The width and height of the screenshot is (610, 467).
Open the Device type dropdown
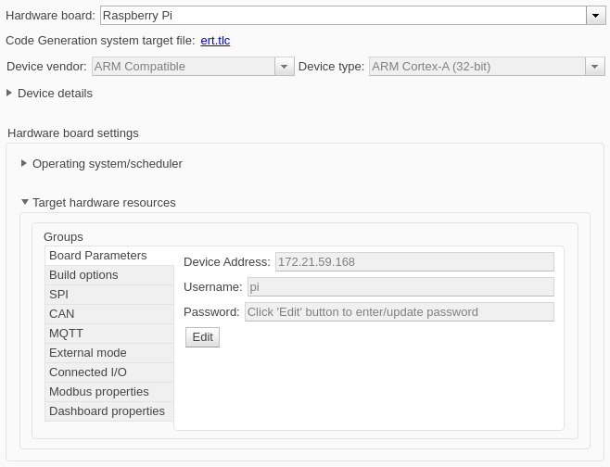594,67
